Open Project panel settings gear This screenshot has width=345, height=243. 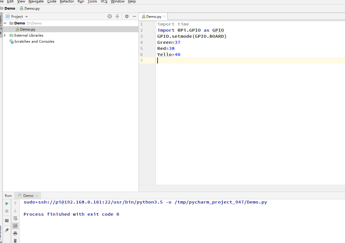127,16
